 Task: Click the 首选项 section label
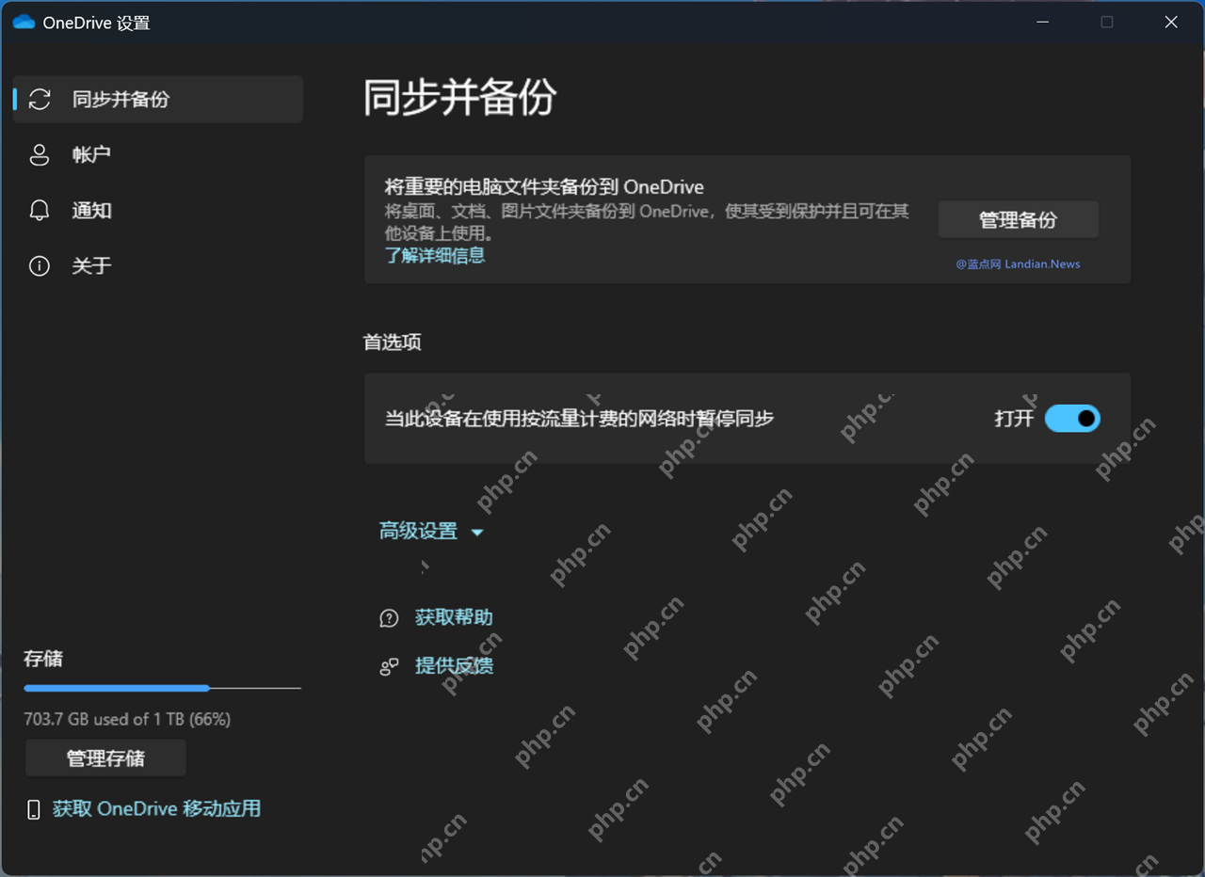pyautogui.click(x=393, y=343)
